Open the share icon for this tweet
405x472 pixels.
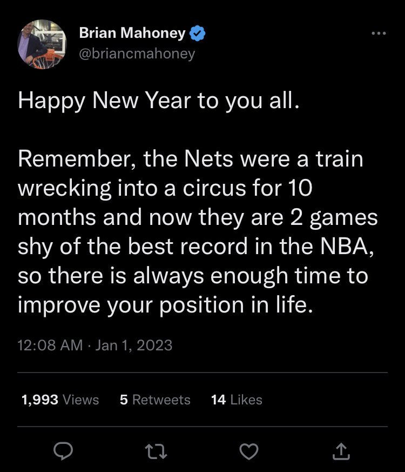341,449
